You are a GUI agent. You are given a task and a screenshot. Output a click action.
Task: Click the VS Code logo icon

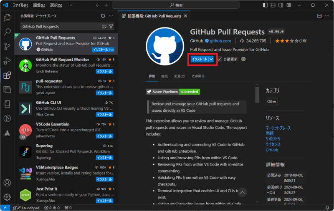tap(5, 5)
